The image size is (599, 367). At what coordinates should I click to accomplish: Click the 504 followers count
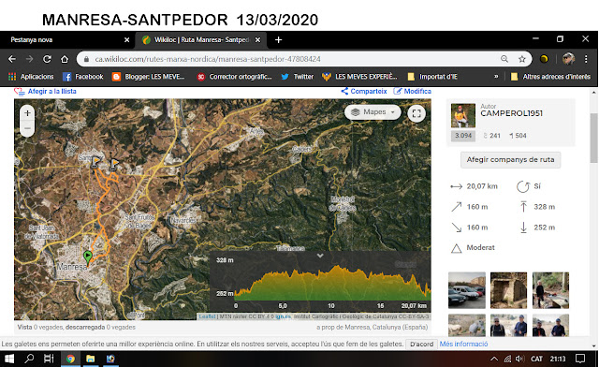point(518,136)
